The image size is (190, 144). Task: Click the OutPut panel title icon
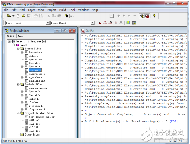coord(83,31)
